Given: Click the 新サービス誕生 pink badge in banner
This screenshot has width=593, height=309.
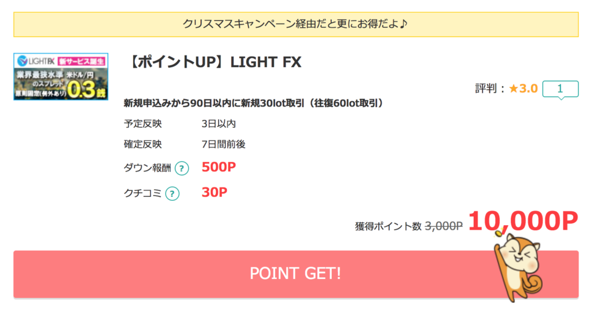Looking at the screenshot, I should 82,61.
